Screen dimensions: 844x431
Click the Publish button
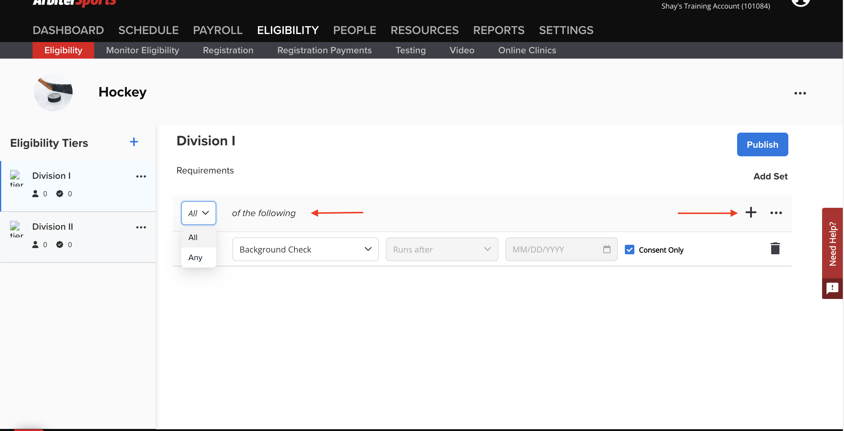pos(763,144)
